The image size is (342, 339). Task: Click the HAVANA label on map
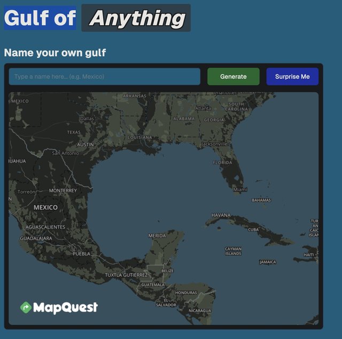221,215
